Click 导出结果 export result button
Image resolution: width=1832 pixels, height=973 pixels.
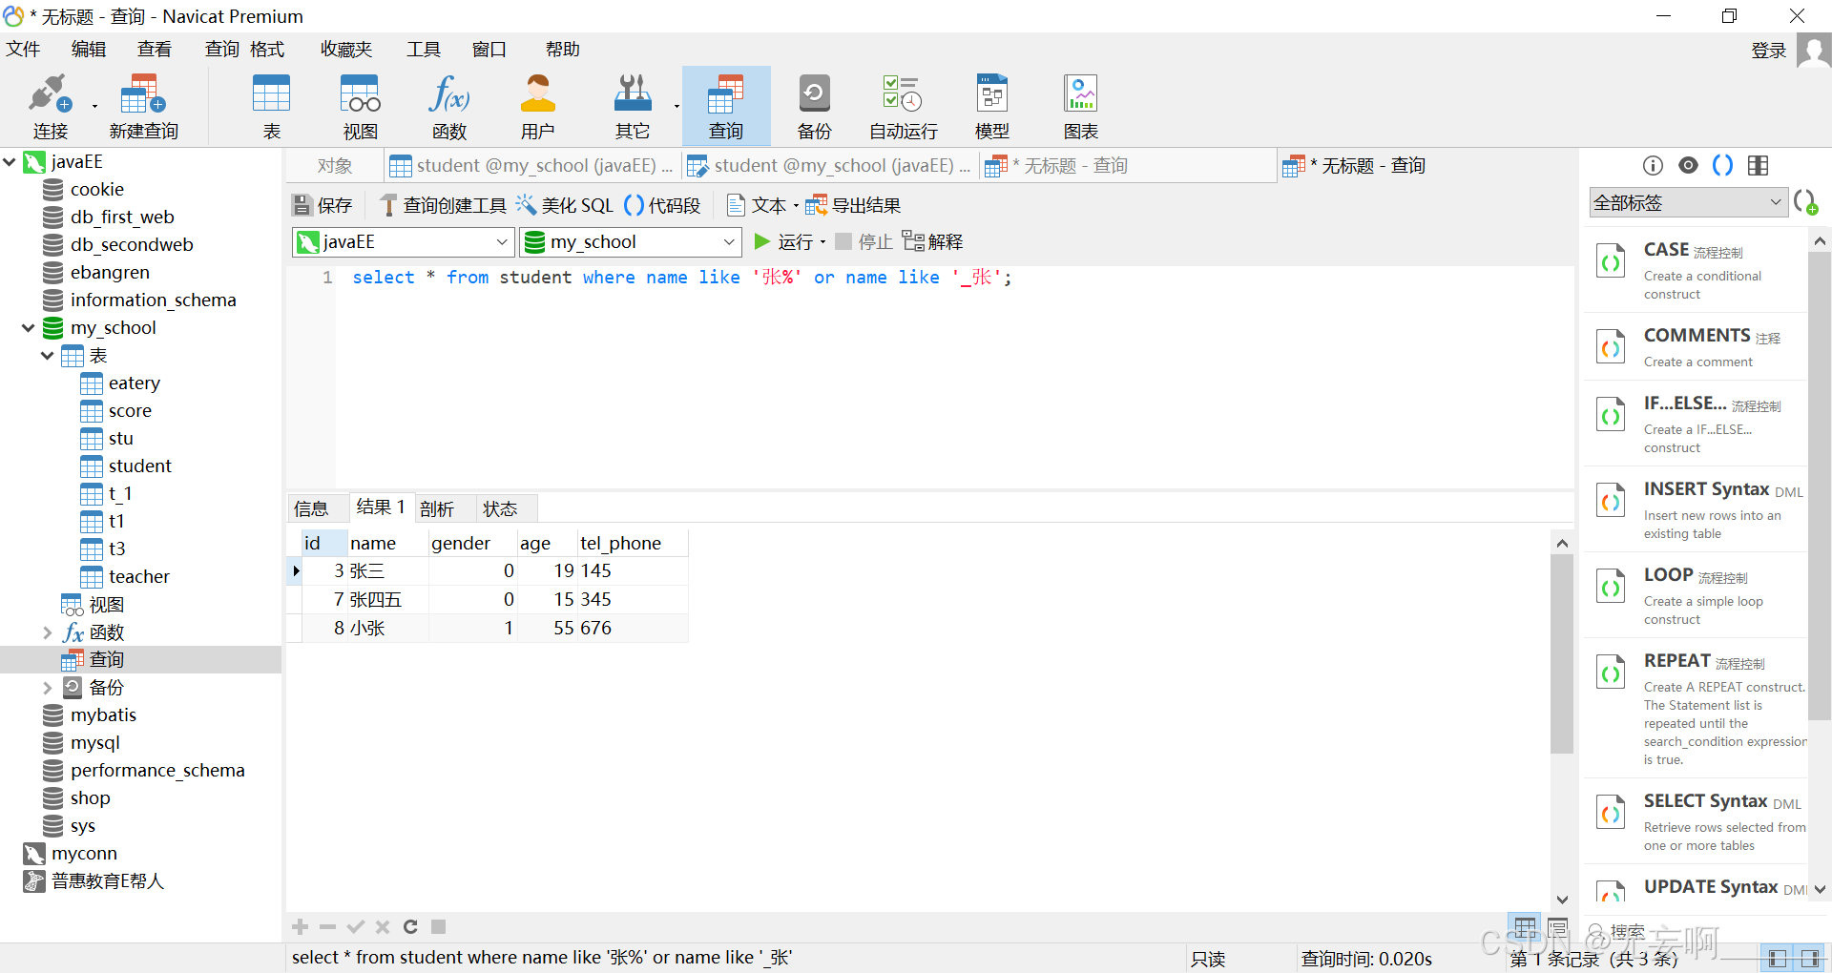(x=853, y=205)
